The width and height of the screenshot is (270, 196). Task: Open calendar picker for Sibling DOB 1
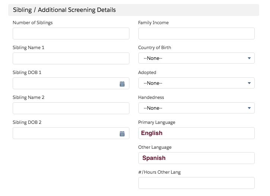[122, 84]
